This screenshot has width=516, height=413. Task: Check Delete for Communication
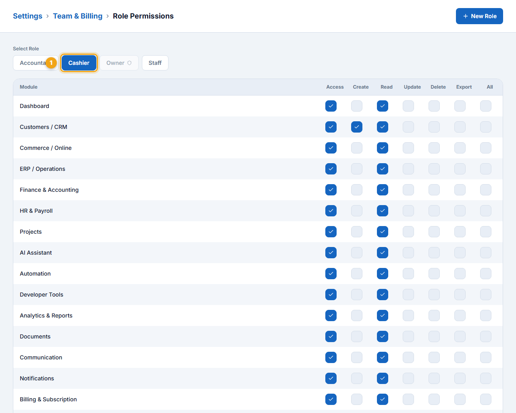point(434,357)
